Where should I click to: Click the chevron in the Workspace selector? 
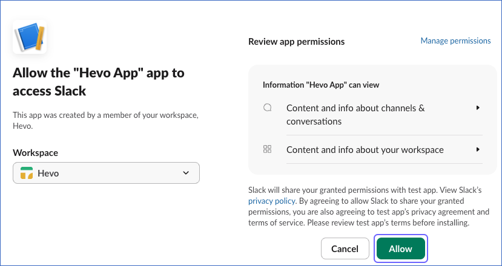click(186, 173)
